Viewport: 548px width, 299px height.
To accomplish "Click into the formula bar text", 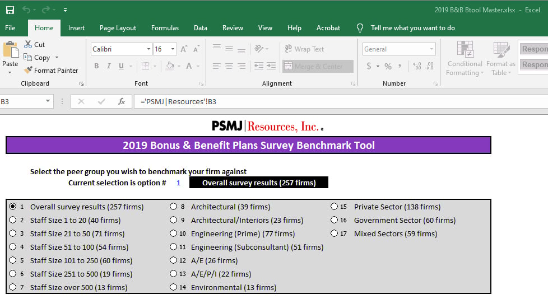I will [342, 102].
